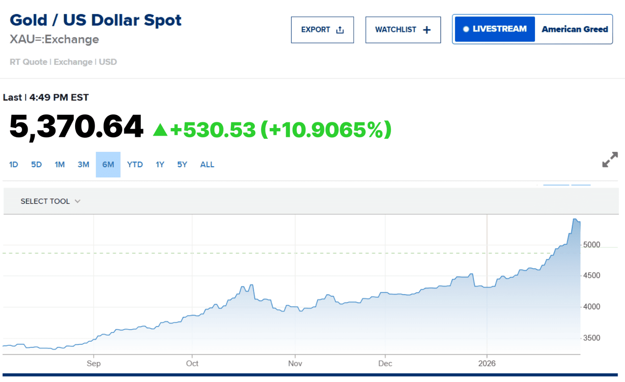This screenshot has width=625, height=382.
Task: Switch chart range to 1Y
Action: pyautogui.click(x=160, y=165)
